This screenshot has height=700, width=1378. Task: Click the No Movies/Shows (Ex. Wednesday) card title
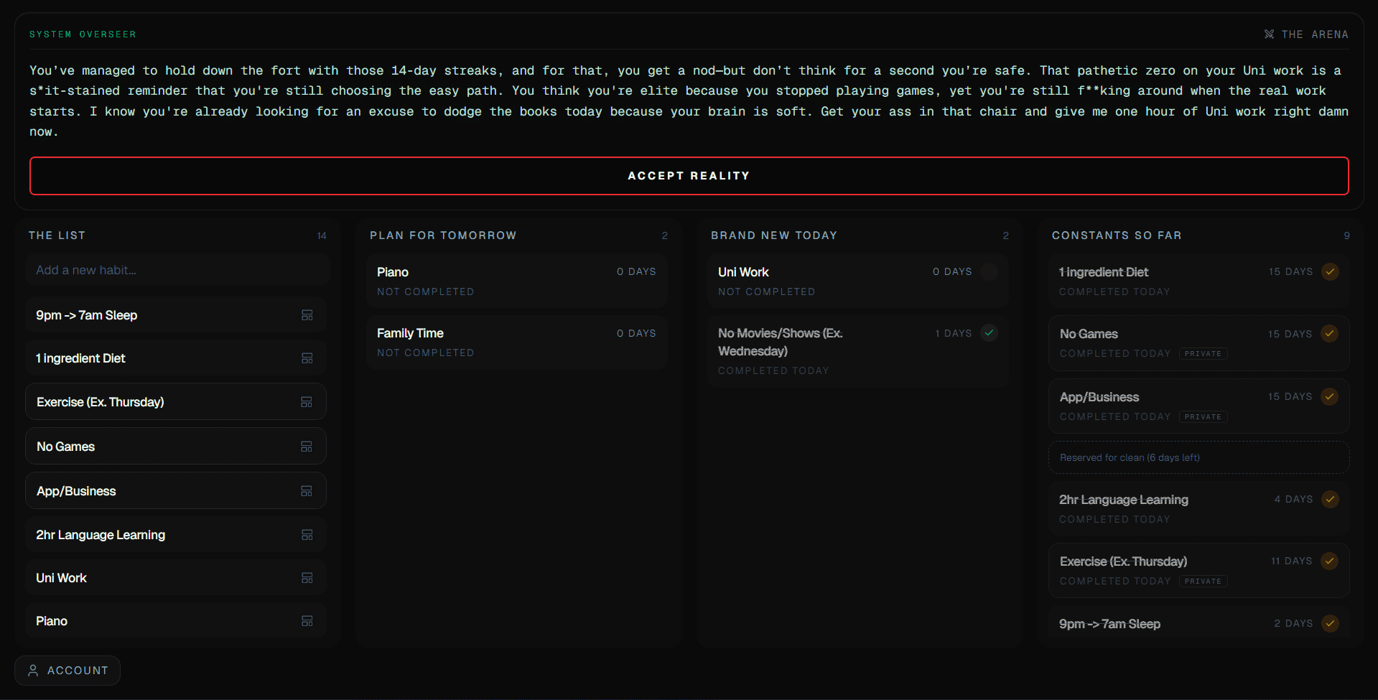[781, 342]
